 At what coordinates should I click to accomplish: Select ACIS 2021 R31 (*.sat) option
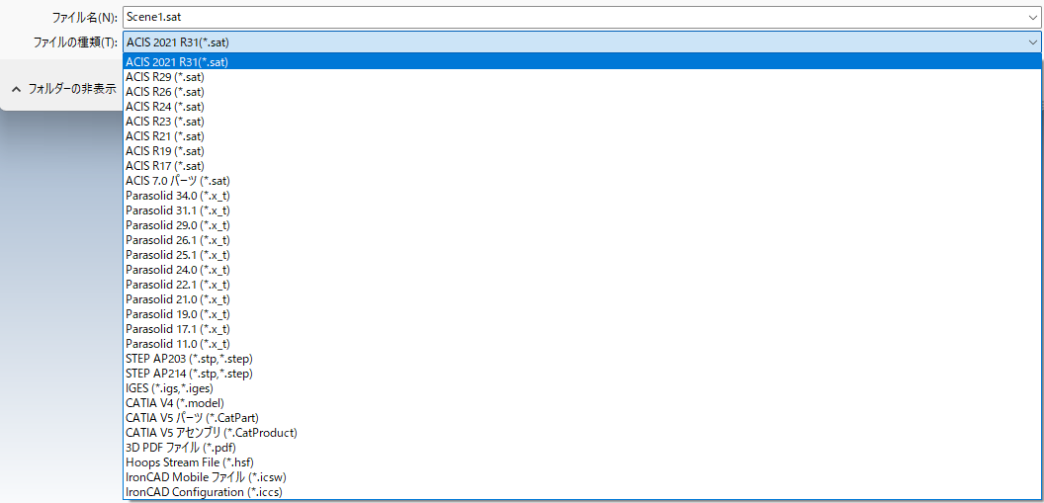point(177,62)
